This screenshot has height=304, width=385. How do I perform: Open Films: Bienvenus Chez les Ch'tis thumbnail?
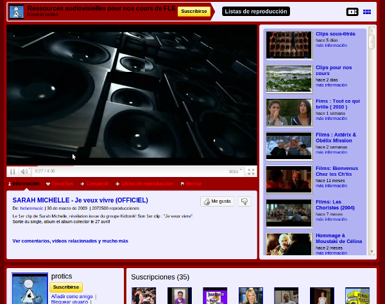[289, 180]
